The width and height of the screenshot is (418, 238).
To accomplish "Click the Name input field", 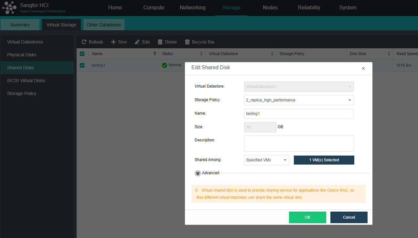I will point(299,114).
